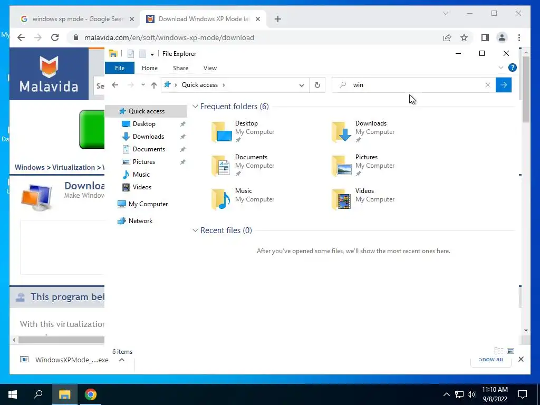The image size is (540, 405).
Task: Refresh the Quick access folder view
Action: click(317, 85)
